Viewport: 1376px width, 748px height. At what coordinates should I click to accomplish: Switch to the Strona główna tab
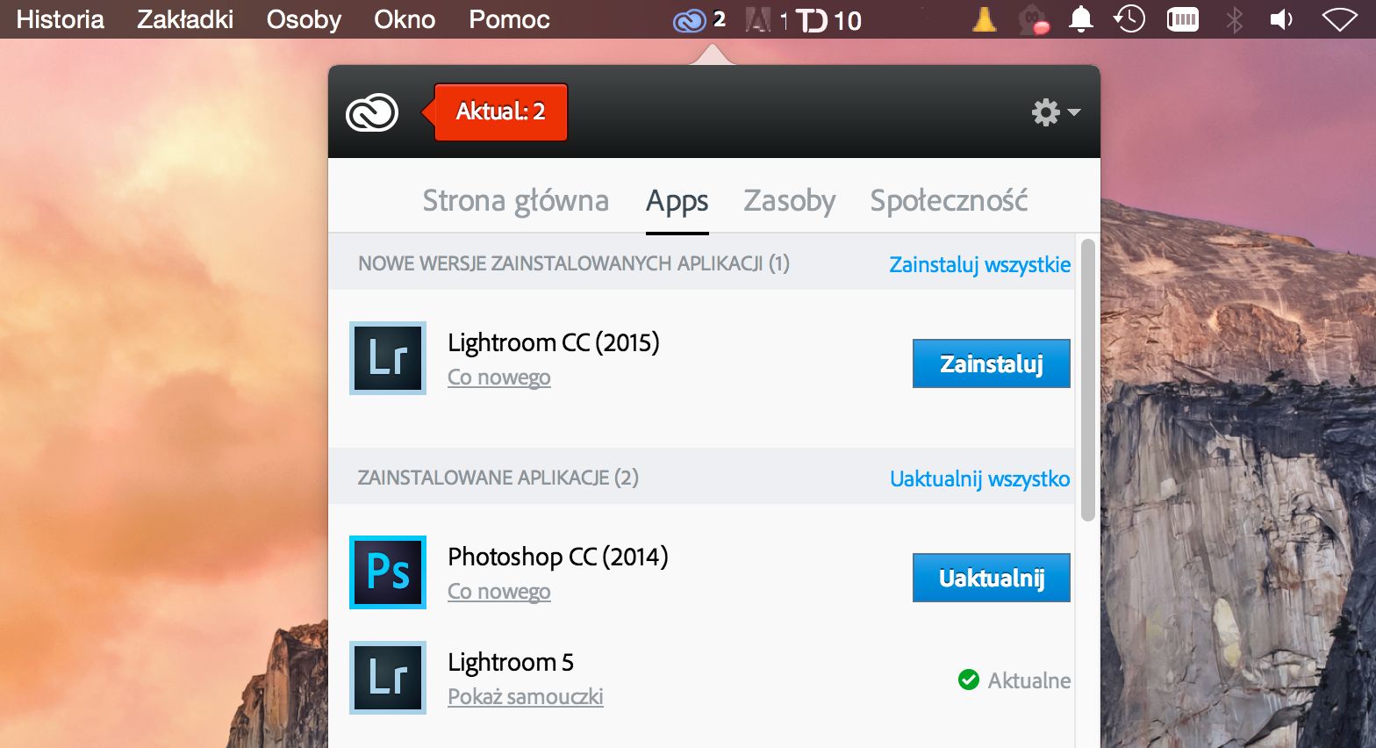tap(516, 201)
